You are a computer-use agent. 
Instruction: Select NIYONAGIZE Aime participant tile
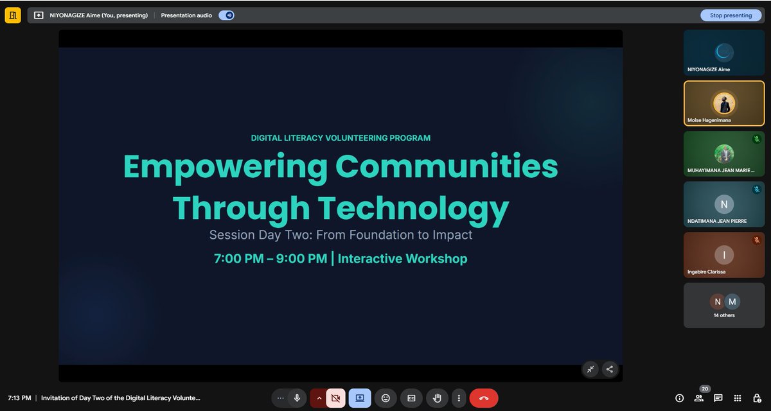(x=724, y=52)
